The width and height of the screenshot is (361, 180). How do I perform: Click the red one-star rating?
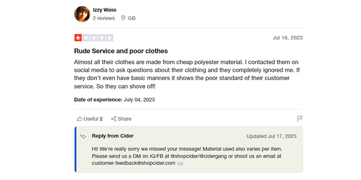point(78,38)
